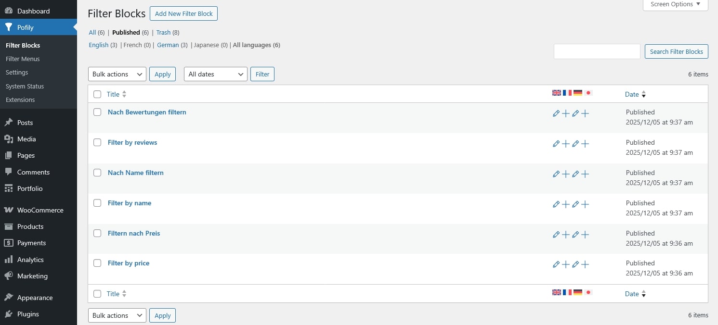The width and height of the screenshot is (718, 325).
Task: Click Add New Filter Block button
Action: click(x=183, y=13)
